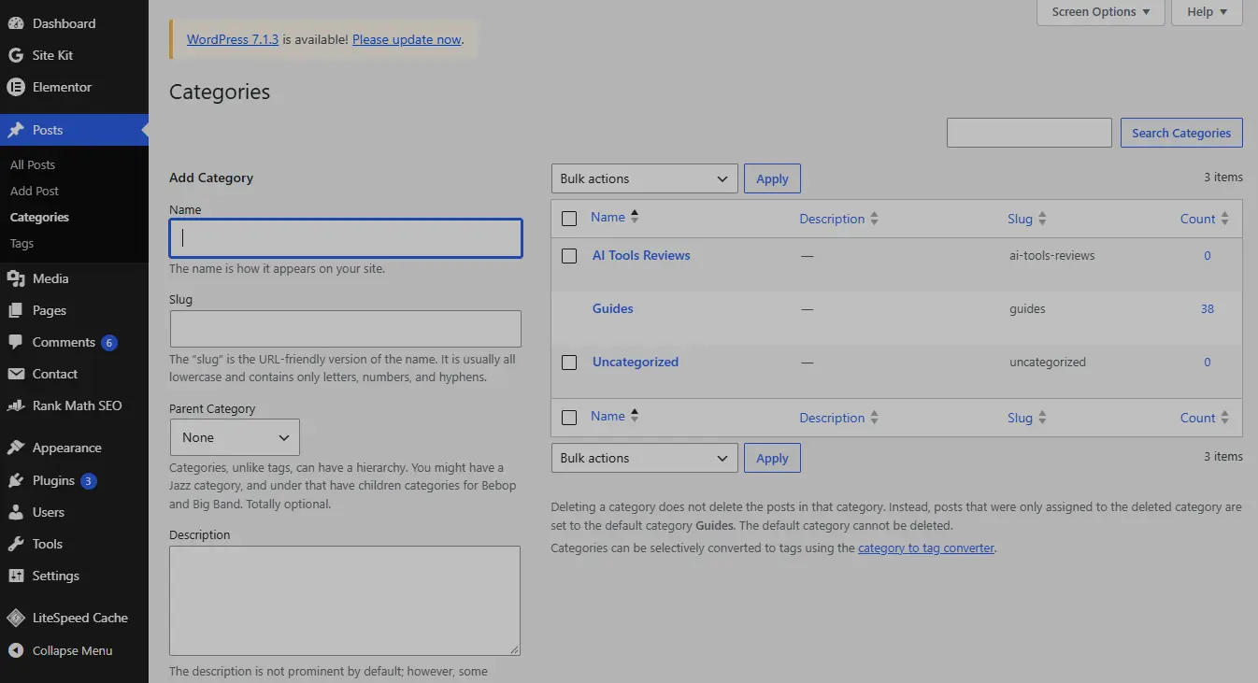Open the category to tag converter link
1258x683 pixels.
(926, 548)
